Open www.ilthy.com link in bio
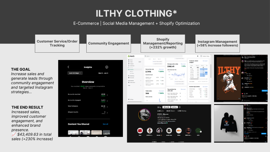 click(162, 123)
